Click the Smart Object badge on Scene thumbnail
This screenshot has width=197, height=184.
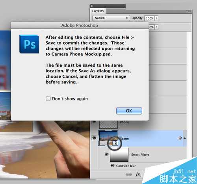point(115,143)
